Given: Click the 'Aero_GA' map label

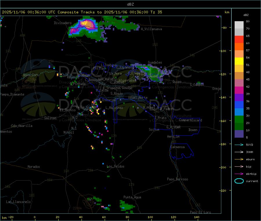Looking at the screenshot, I should (173, 136).
